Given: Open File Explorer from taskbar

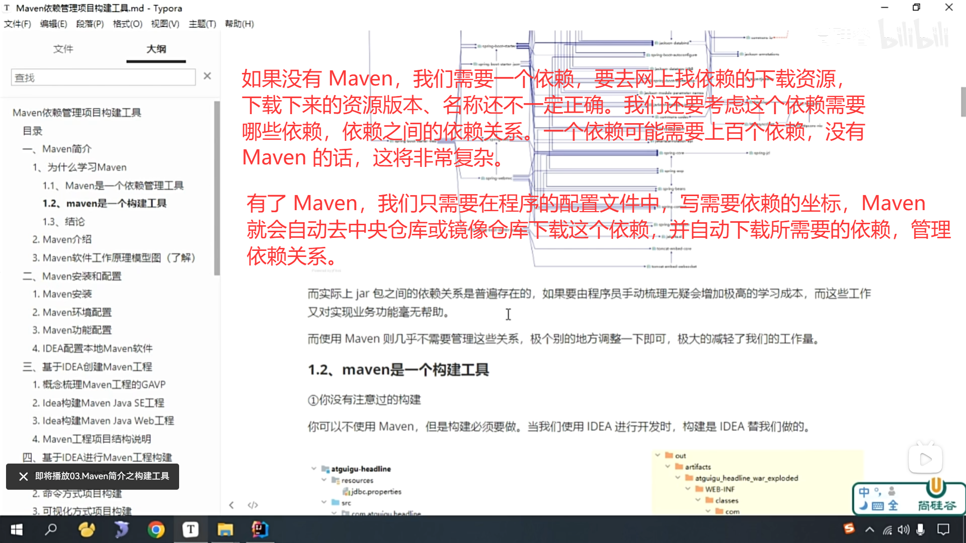Looking at the screenshot, I should (x=225, y=529).
